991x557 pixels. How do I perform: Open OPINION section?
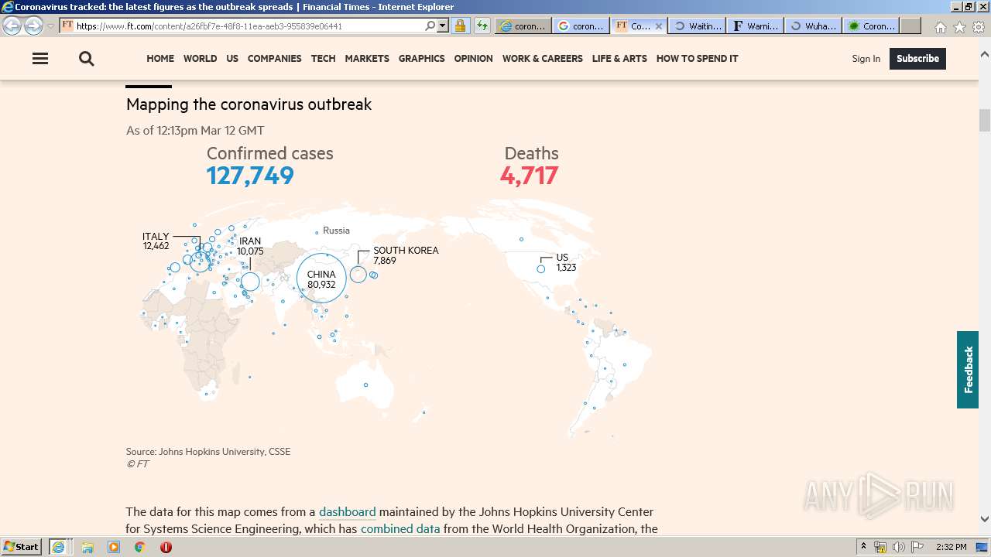(473, 59)
